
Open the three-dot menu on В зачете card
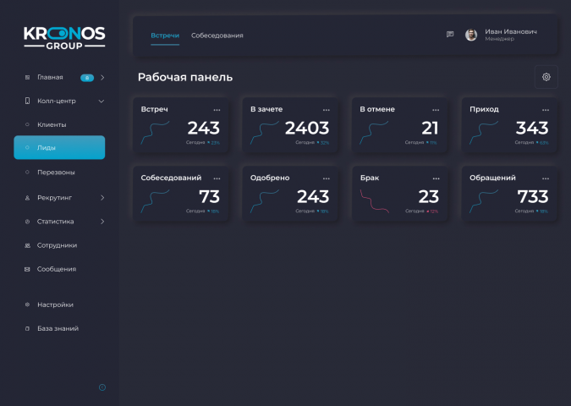click(x=327, y=110)
